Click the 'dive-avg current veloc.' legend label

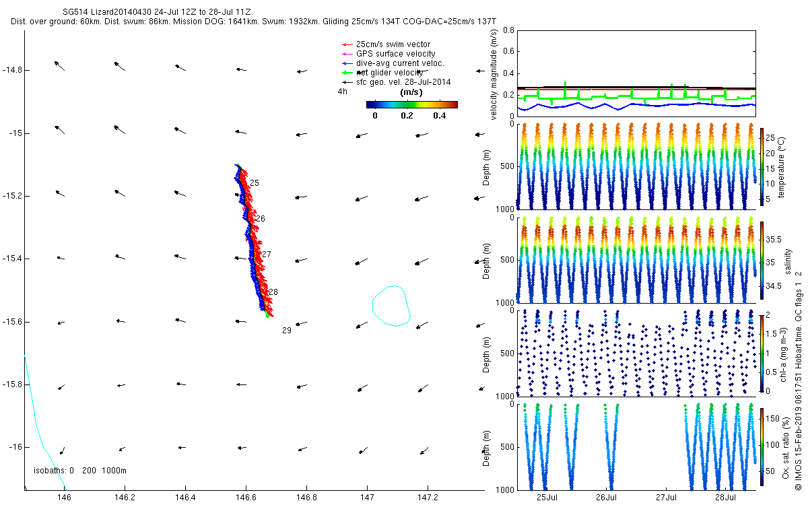point(400,63)
